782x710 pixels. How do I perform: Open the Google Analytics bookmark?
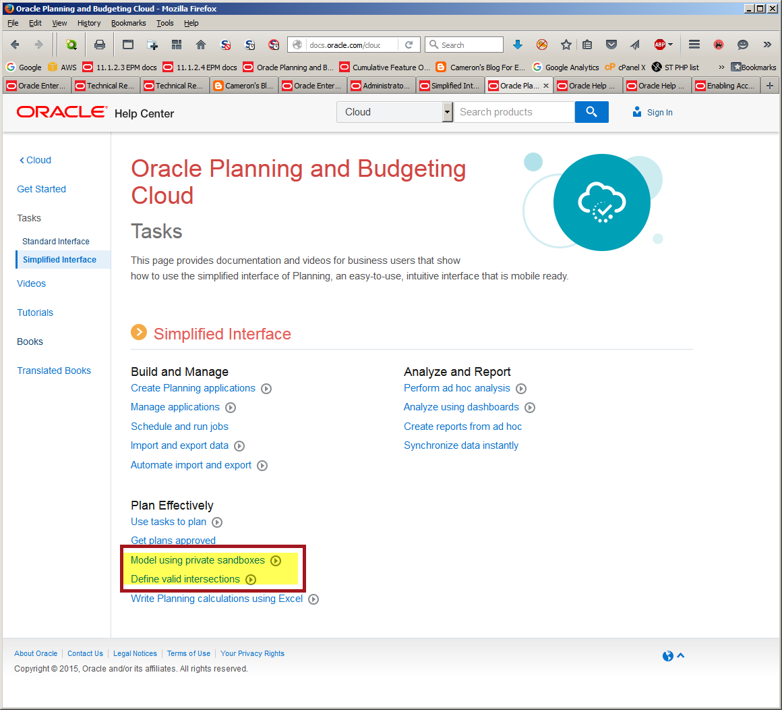click(566, 67)
